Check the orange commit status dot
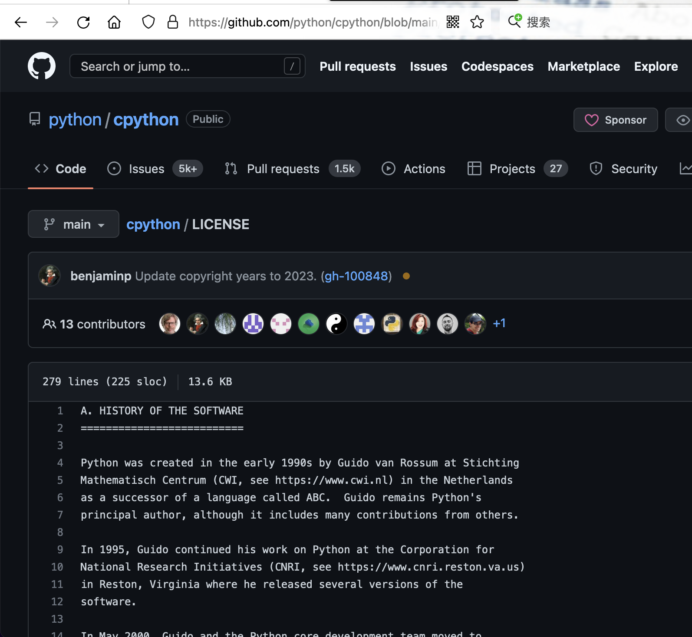The height and width of the screenshot is (637, 692). [x=406, y=276]
